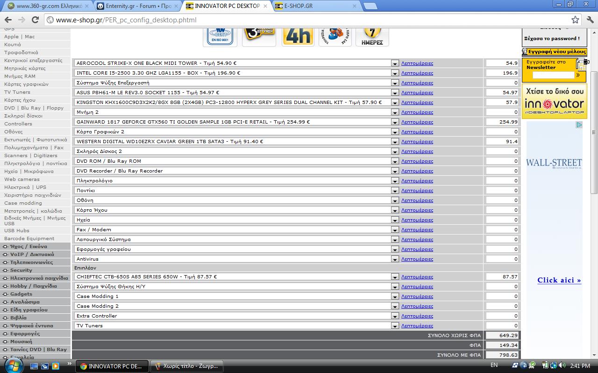Open Σκληροί δίσκοι in sidebar
Viewport: 598px width, 373px height.
tap(23, 116)
